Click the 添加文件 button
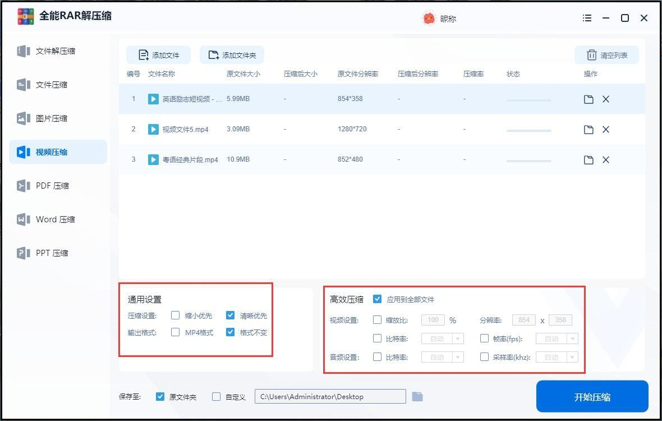This screenshot has width=662, height=421. click(158, 55)
